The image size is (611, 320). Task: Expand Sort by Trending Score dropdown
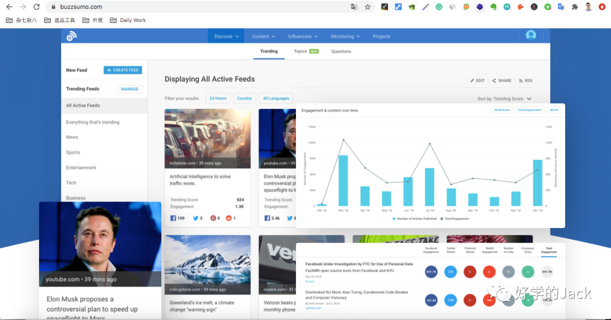(504, 99)
